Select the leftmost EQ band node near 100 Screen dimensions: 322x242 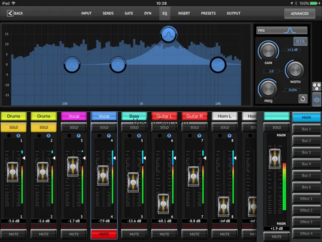pyautogui.click(x=72, y=65)
